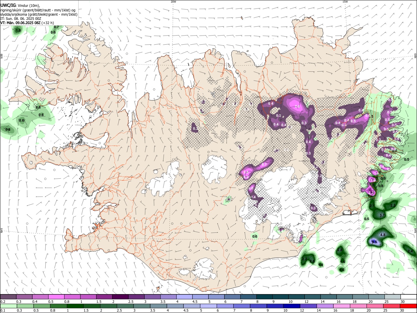Pick the darkest purple 2–2.5 snow scale swatch
Image resolution: width=417 pixels, height=313 pixels.
point(120,297)
